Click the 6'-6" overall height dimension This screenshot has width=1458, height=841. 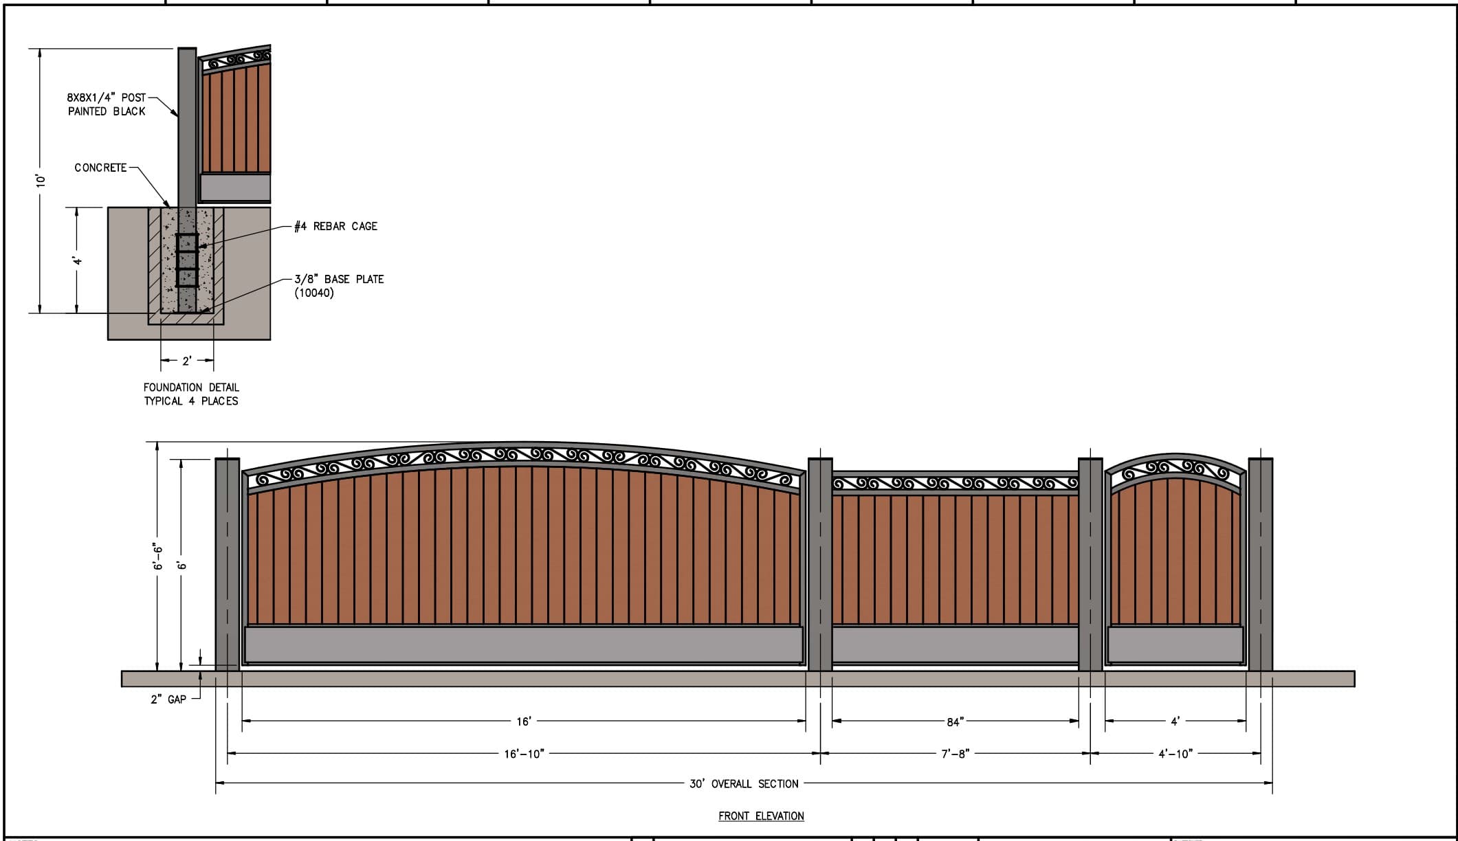tap(158, 557)
